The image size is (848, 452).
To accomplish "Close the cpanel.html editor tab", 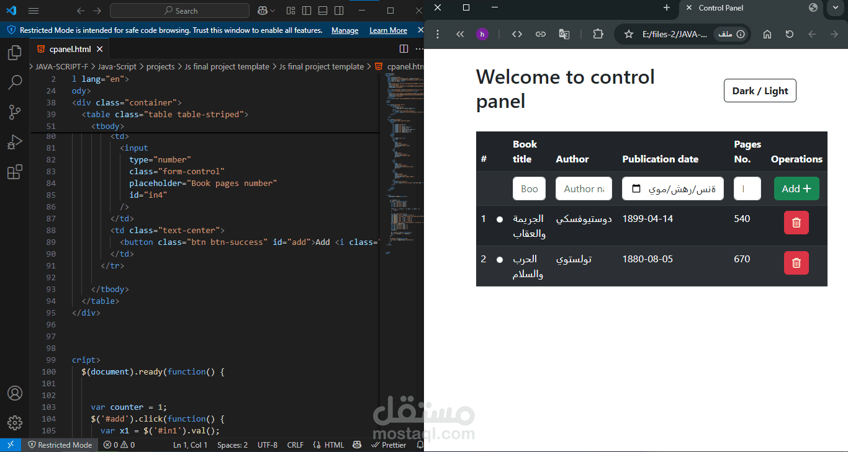I will pyautogui.click(x=100, y=49).
